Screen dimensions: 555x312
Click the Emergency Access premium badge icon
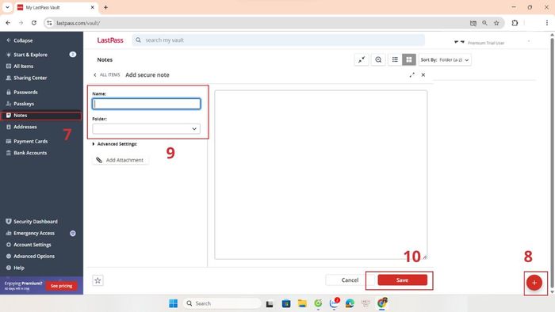73,233
